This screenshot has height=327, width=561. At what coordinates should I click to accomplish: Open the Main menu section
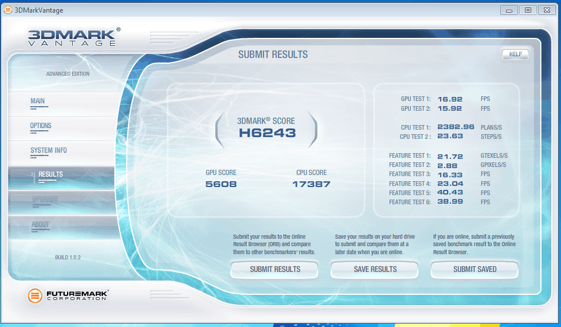coord(61,103)
